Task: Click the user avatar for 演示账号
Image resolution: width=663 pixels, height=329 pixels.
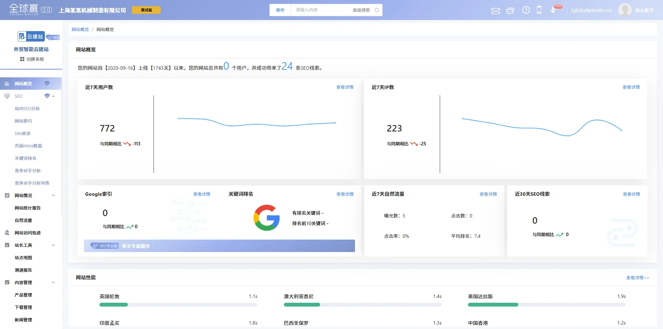Action: coord(625,10)
